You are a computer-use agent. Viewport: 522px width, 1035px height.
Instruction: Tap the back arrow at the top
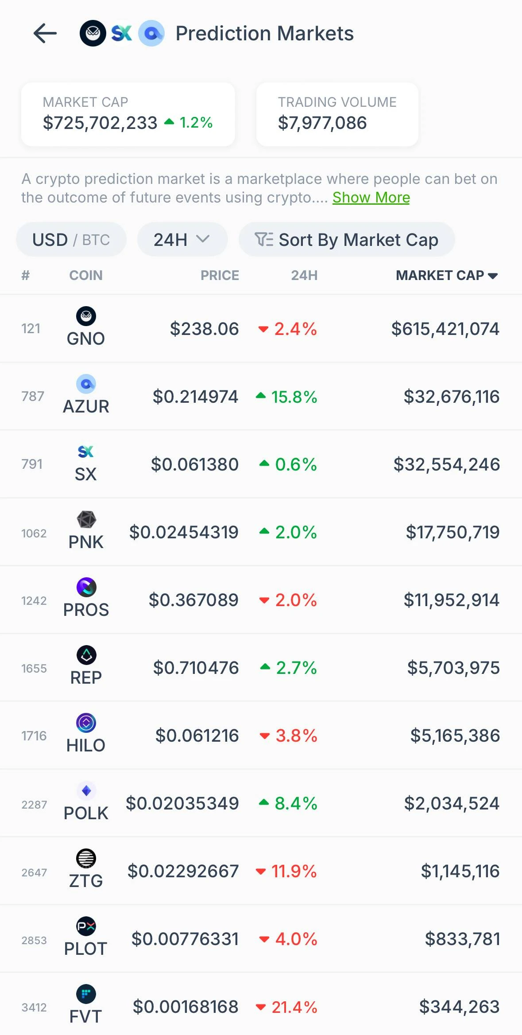(x=44, y=33)
